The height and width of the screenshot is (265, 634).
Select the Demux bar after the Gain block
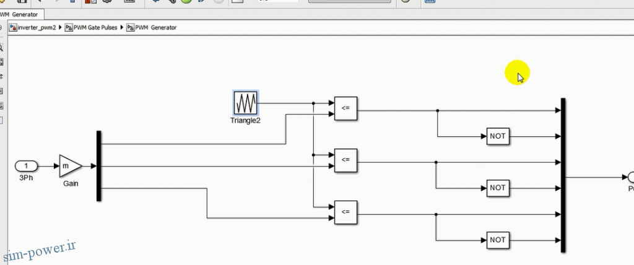[98, 166]
